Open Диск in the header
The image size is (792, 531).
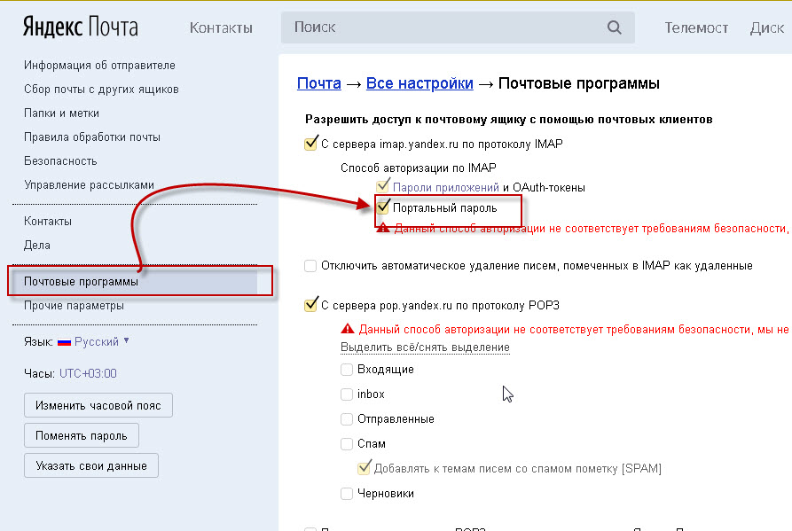[x=767, y=27]
